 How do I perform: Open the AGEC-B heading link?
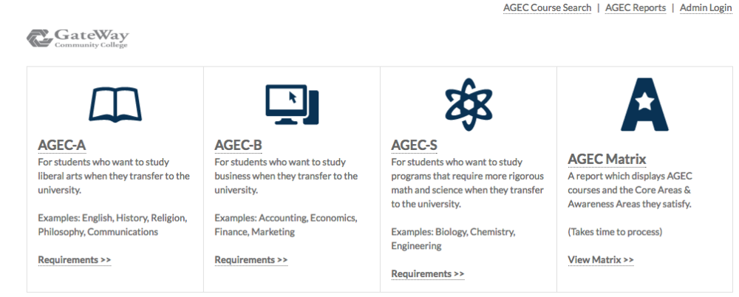pyautogui.click(x=238, y=146)
